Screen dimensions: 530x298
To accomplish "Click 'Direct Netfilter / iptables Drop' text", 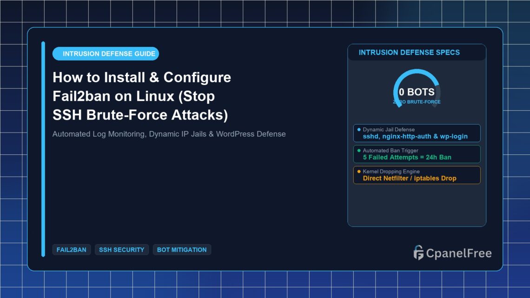I will (409, 179).
